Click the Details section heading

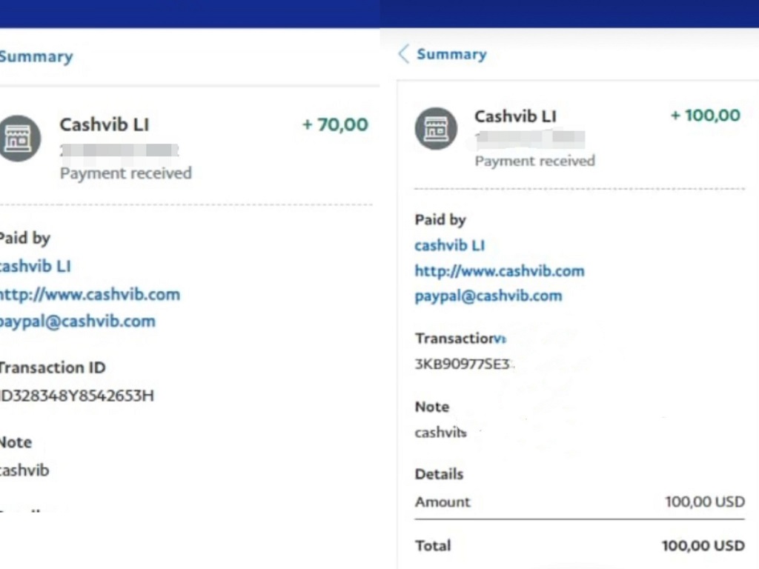pyautogui.click(x=440, y=474)
